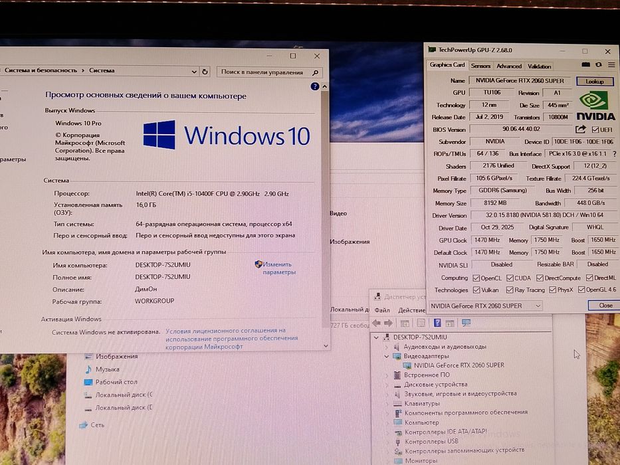Toggle the Ray Tracing checkbox

pyautogui.click(x=510, y=290)
